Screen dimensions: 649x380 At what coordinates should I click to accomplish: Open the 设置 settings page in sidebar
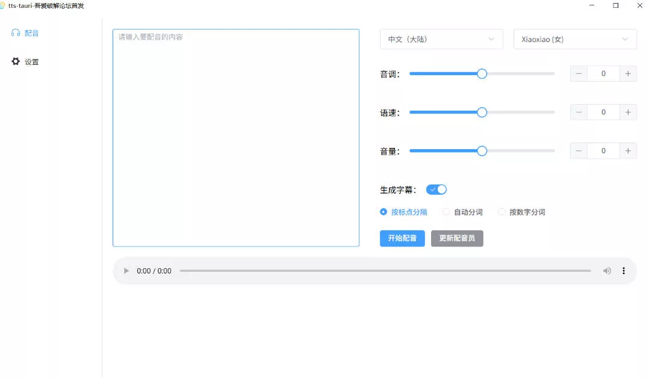pyautogui.click(x=25, y=61)
